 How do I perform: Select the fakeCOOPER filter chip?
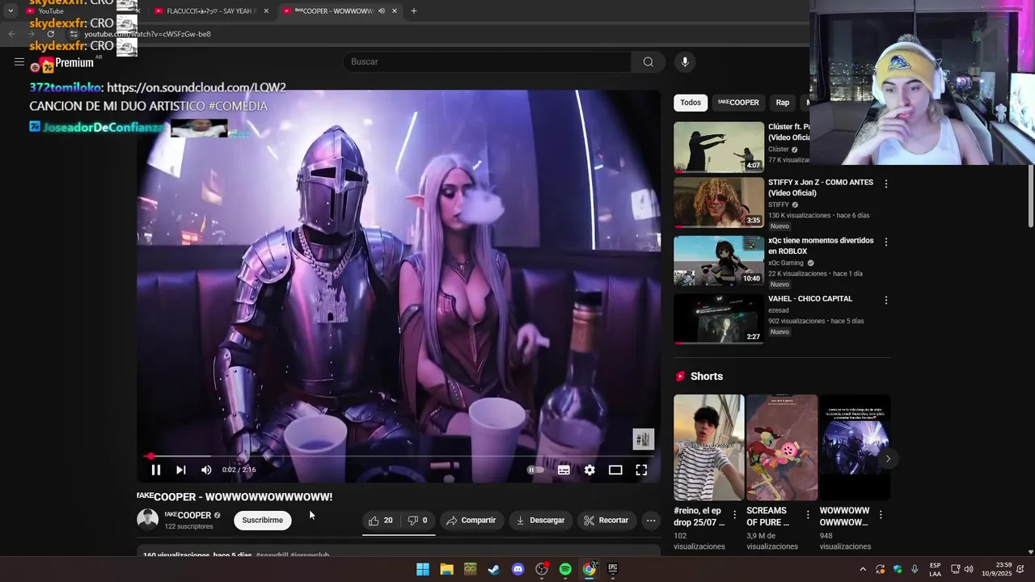coord(738,103)
